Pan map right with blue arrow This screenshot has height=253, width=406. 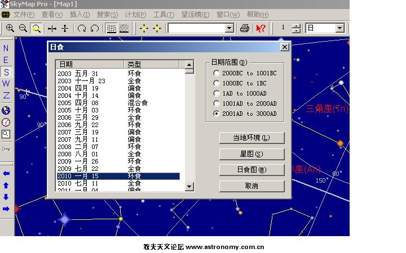[6, 209]
